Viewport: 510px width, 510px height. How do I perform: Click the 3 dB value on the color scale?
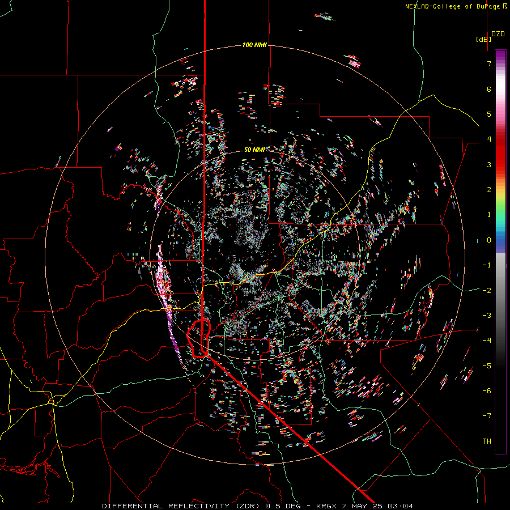pos(489,164)
